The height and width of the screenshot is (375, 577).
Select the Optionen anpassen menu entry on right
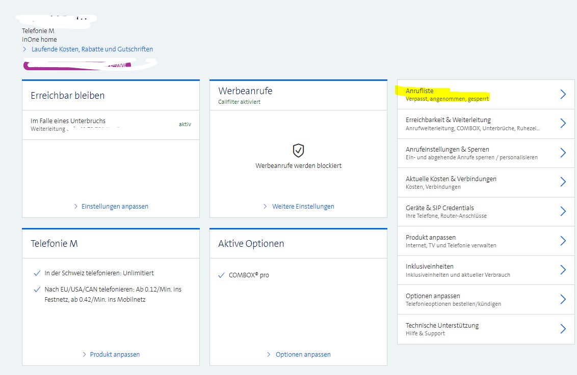point(433,296)
